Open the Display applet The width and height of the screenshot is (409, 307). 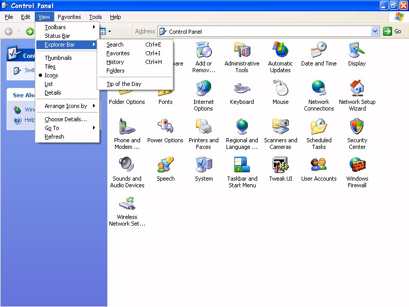coord(357,54)
